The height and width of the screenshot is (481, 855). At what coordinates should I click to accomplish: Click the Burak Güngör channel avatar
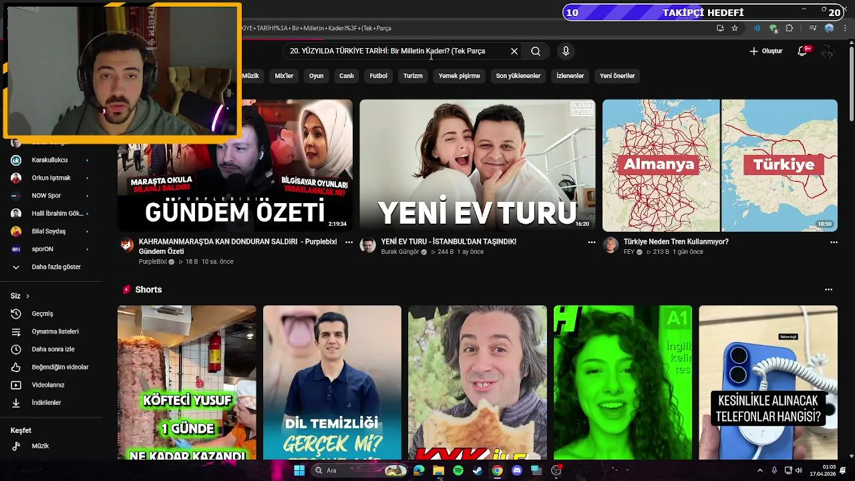[367, 245]
